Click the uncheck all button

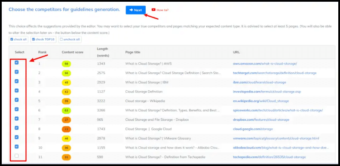point(70,39)
